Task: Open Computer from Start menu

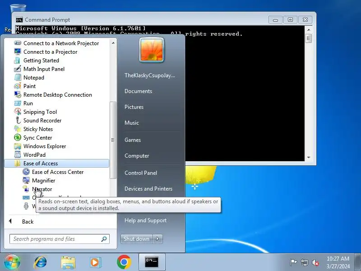Action: click(x=137, y=156)
